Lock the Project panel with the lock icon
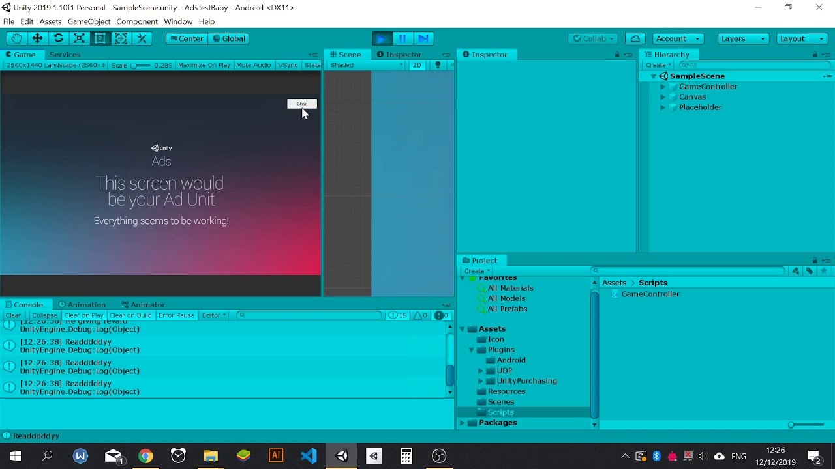Image resolution: width=835 pixels, height=469 pixels. point(815,261)
